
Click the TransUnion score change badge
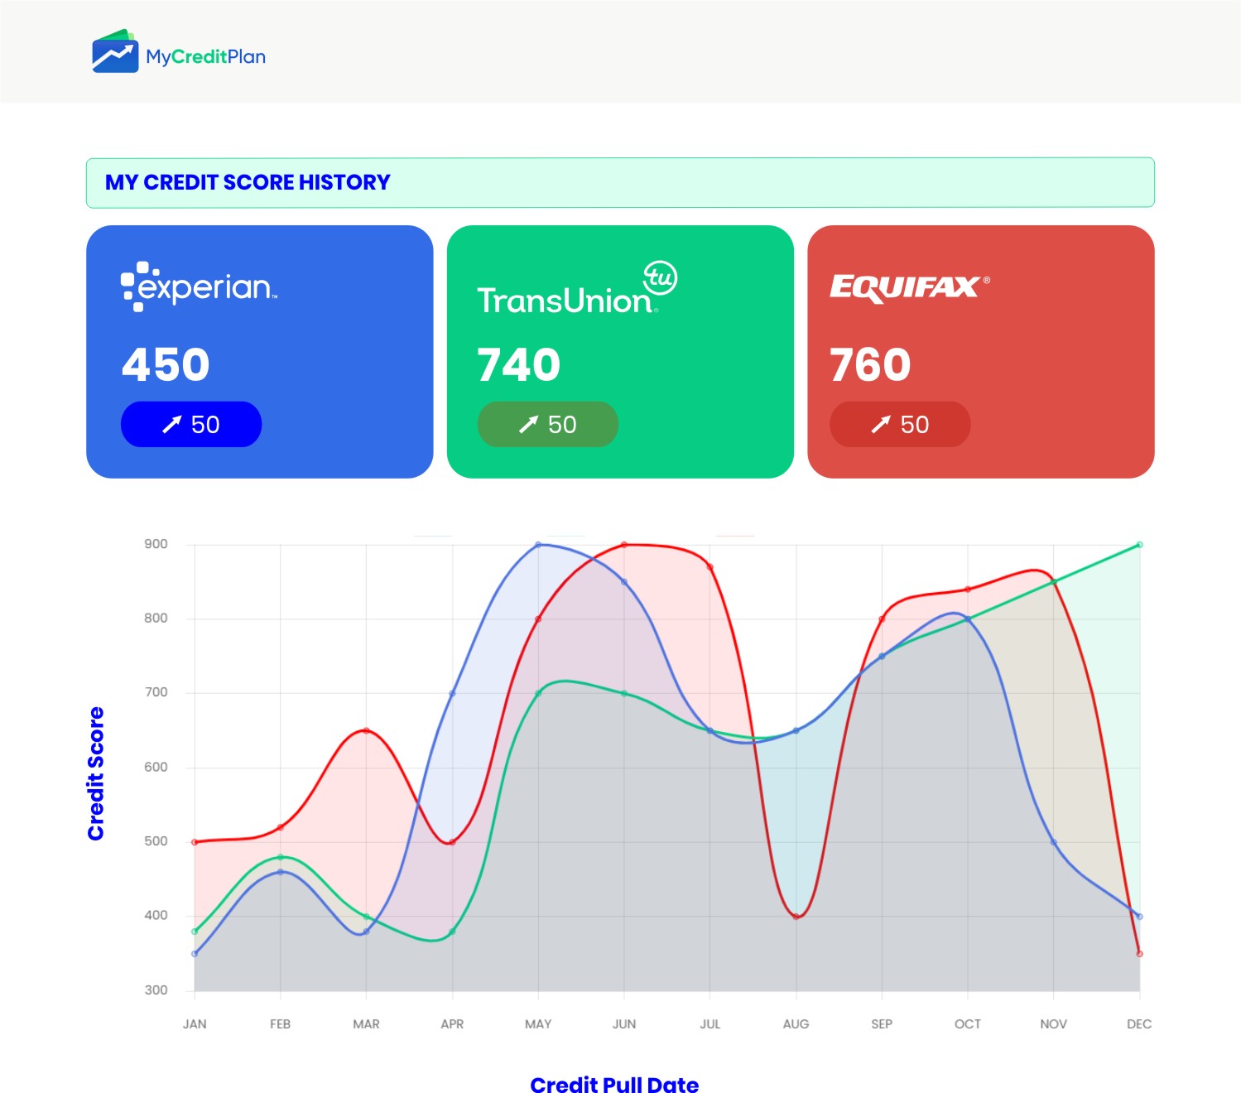[x=548, y=424]
